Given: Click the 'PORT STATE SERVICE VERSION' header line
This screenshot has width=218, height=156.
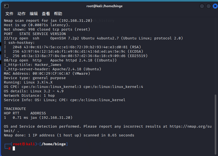Looking at the screenshot, I should pos(35,34).
